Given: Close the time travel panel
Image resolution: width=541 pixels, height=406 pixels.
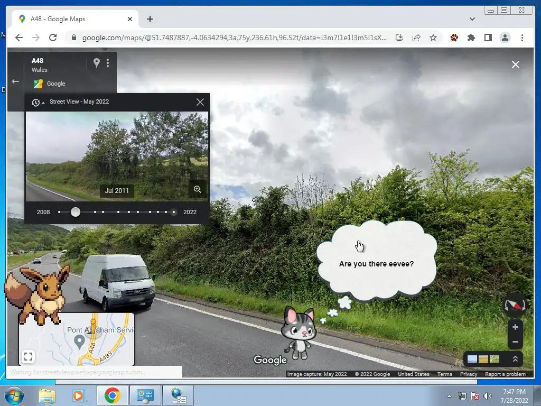Looking at the screenshot, I should click(200, 102).
